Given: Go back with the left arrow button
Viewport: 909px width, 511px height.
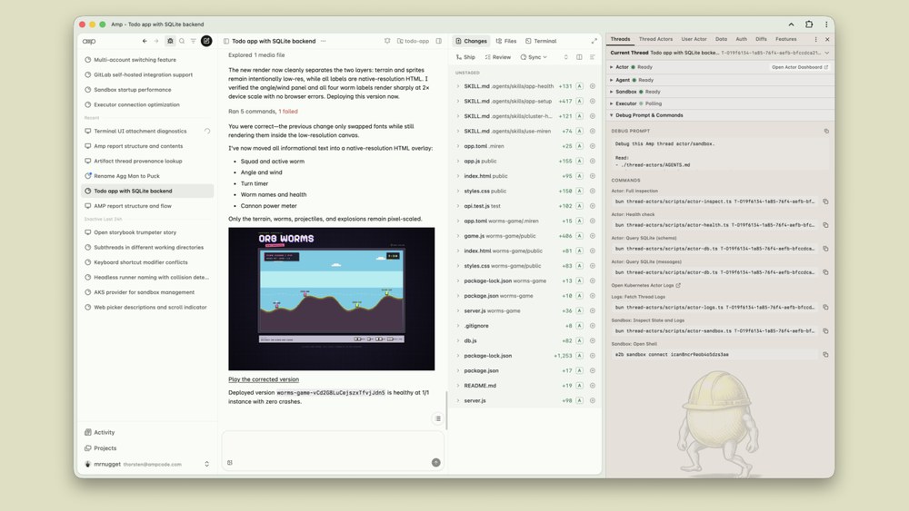Looking at the screenshot, I should (145, 41).
